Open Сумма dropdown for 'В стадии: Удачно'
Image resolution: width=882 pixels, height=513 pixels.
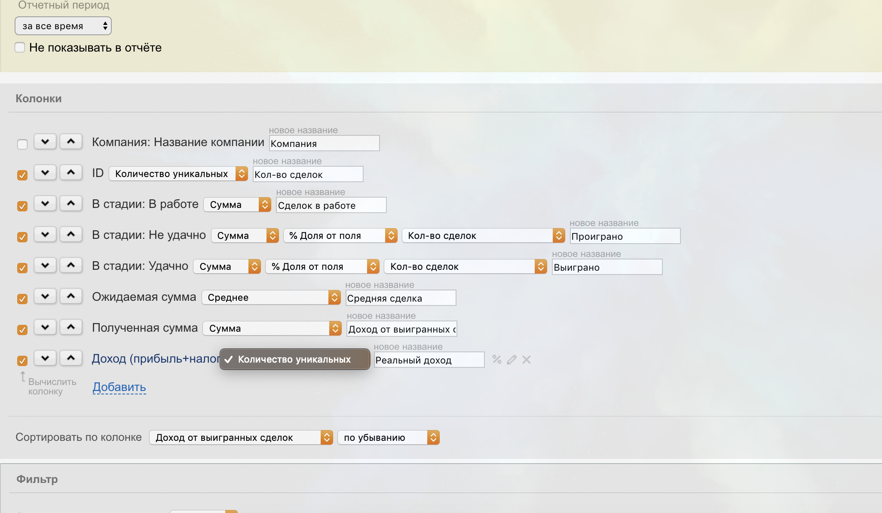point(227,266)
